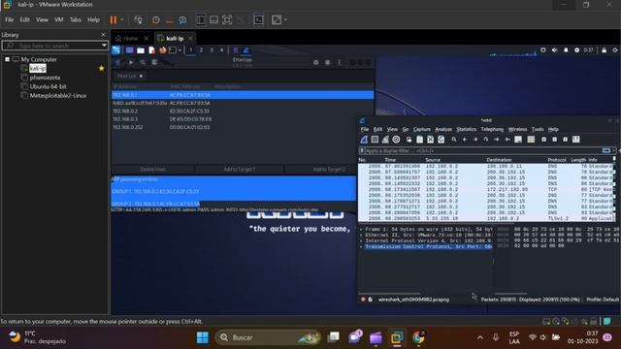Open the Windows Start menu
The image size is (621, 349).
point(203,337)
